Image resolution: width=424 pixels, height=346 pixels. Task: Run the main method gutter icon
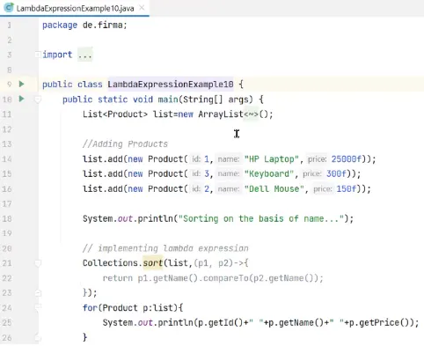(21, 99)
